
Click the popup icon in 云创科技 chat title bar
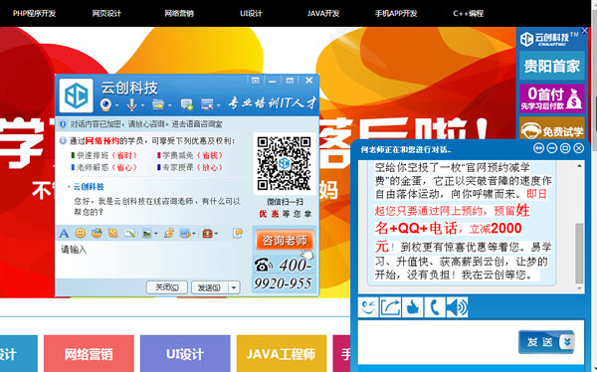click(255, 81)
